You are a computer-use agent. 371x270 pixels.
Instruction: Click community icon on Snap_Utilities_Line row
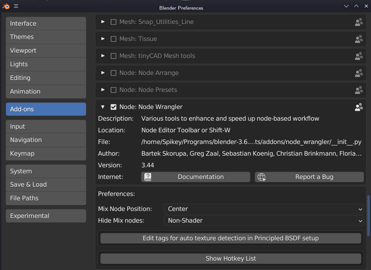coord(359,22)
